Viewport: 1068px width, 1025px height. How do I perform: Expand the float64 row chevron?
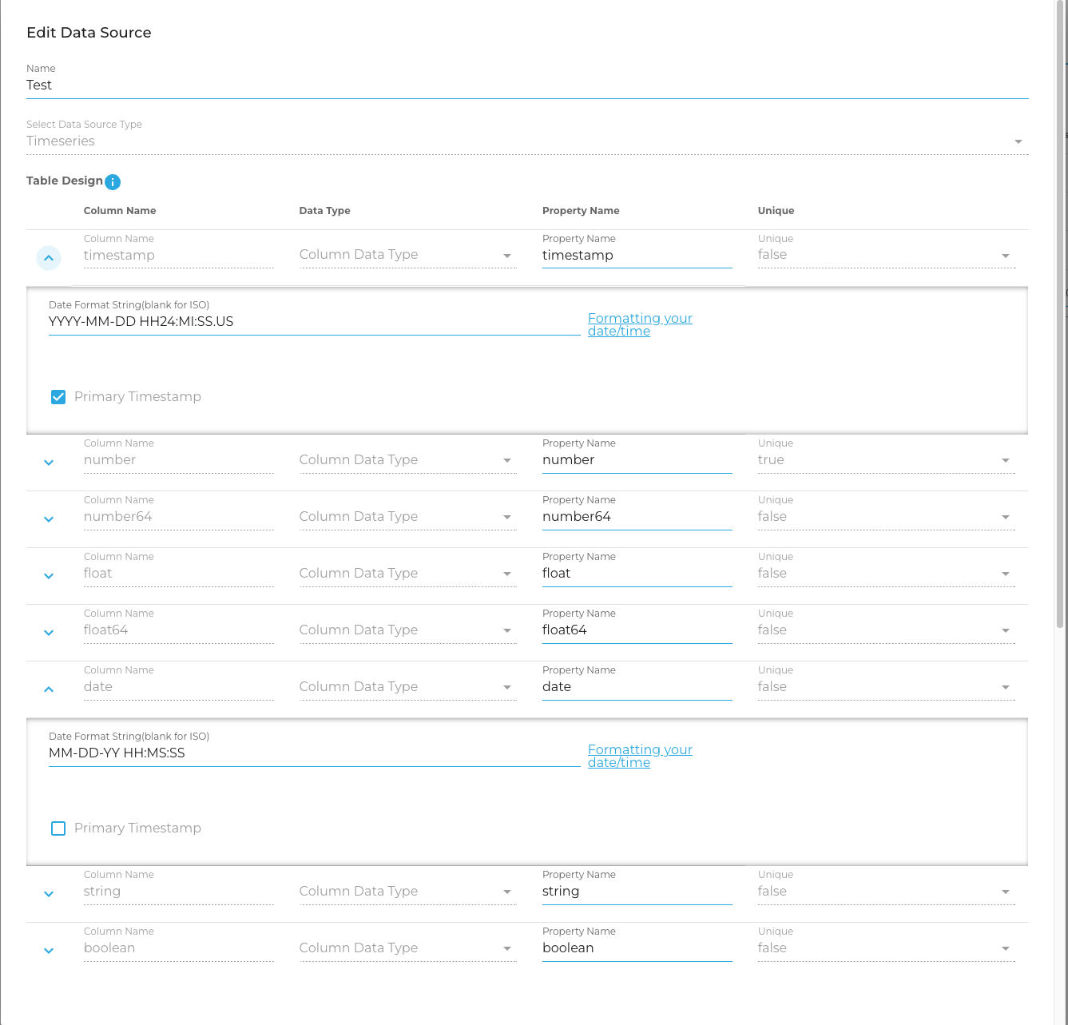49,633
